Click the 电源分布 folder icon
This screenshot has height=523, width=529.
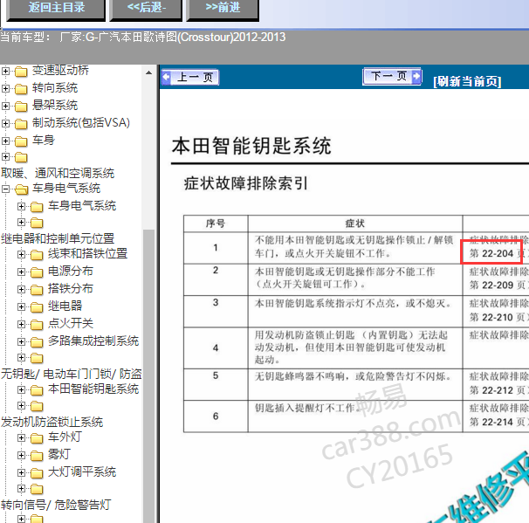coord(37,272)
